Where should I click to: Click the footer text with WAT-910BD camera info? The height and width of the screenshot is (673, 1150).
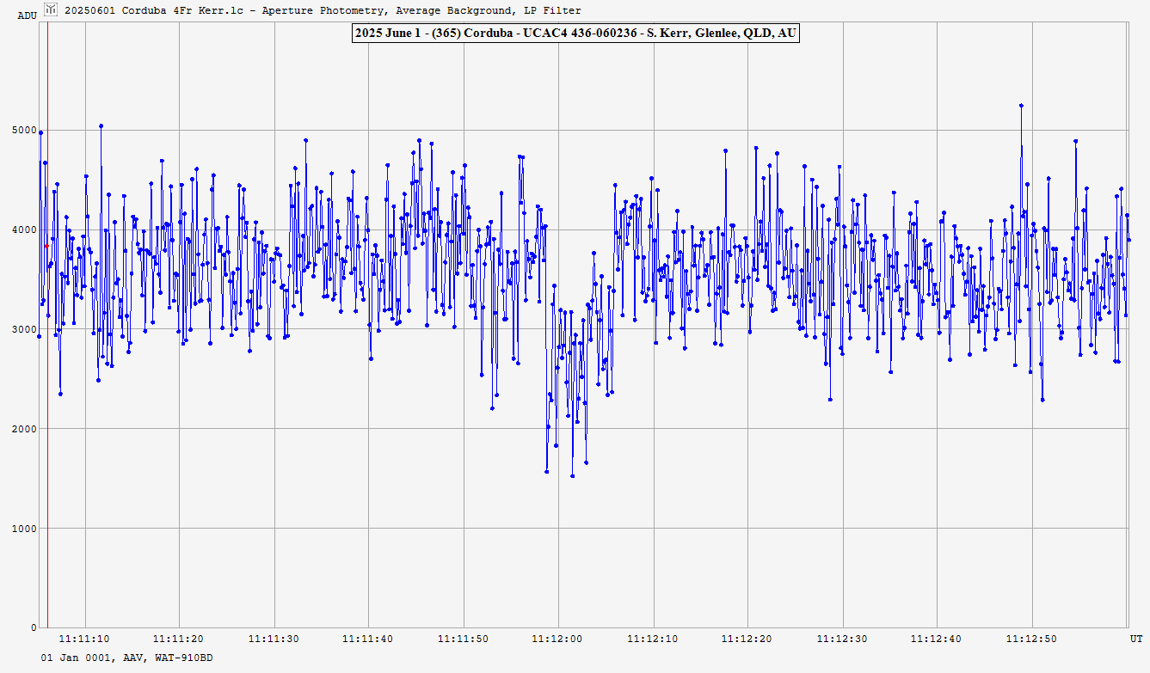click(x=126, y=658)
